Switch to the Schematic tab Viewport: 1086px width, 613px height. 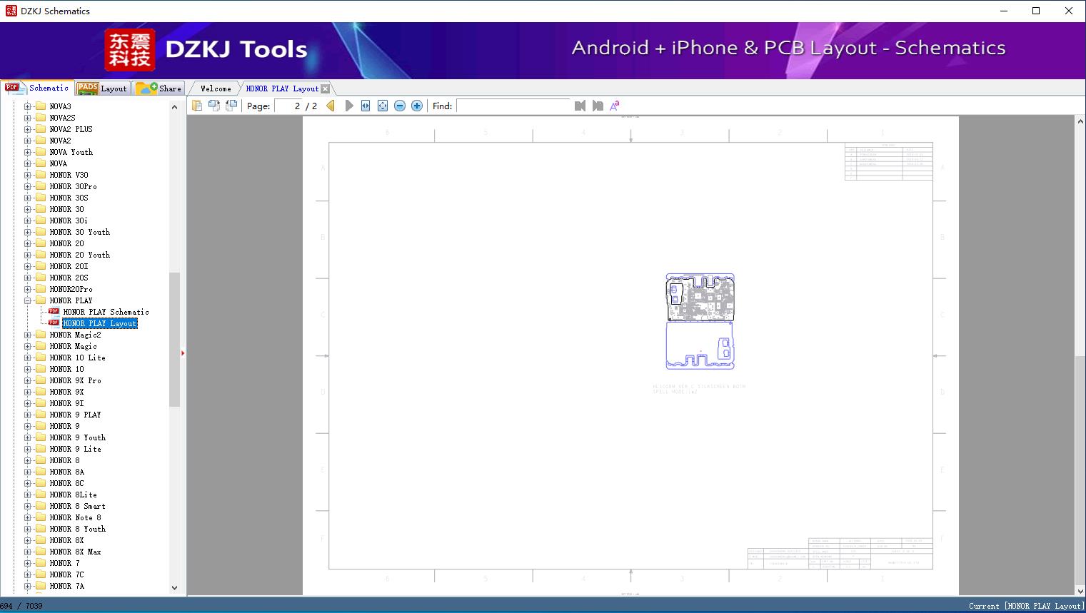point(37,88)
